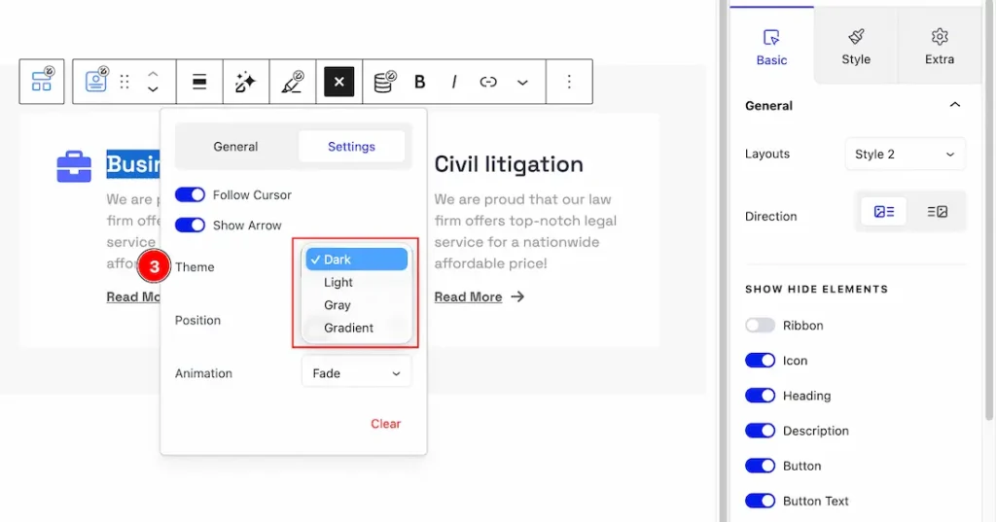Switch to the Style tab

coord(856,47)
